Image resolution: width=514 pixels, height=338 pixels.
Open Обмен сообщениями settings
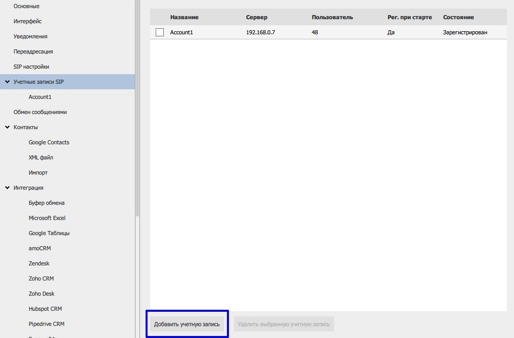coord(40,112)
